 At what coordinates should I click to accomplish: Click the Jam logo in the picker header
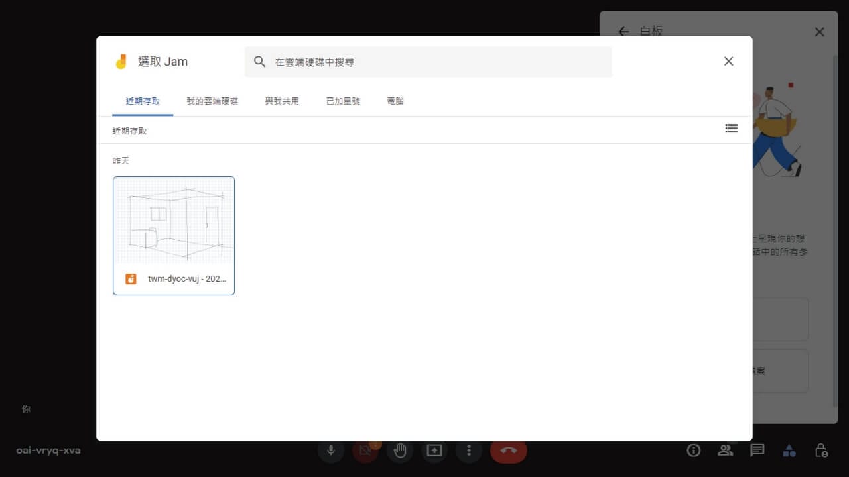tap(121, 61)
